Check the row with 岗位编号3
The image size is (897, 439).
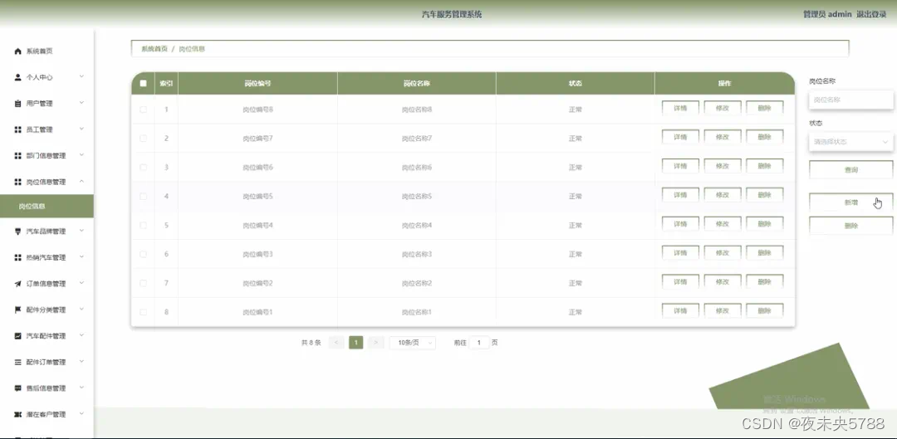tap(143, 254)
